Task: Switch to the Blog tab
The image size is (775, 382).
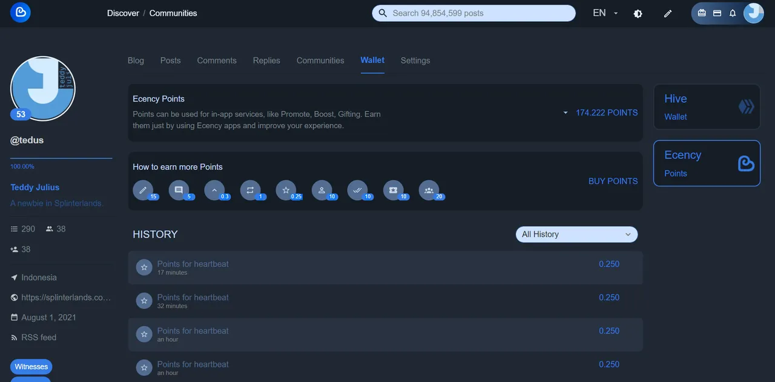Action: [136, 60]
